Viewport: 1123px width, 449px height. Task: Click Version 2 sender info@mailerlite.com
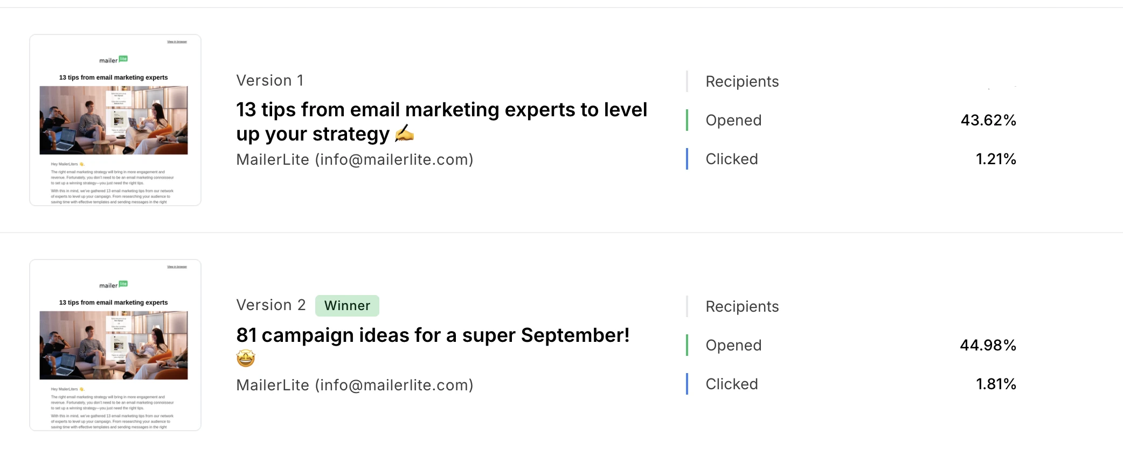click(x=355, y=385)
